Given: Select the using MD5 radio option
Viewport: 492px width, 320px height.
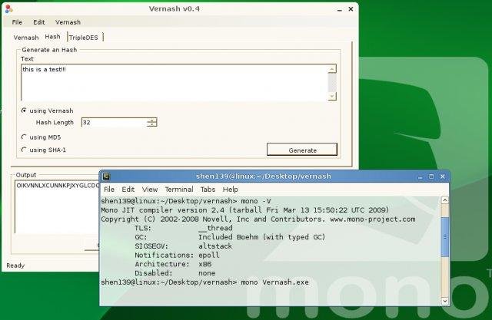Looking at the screenshot, I should coord(41,137).
